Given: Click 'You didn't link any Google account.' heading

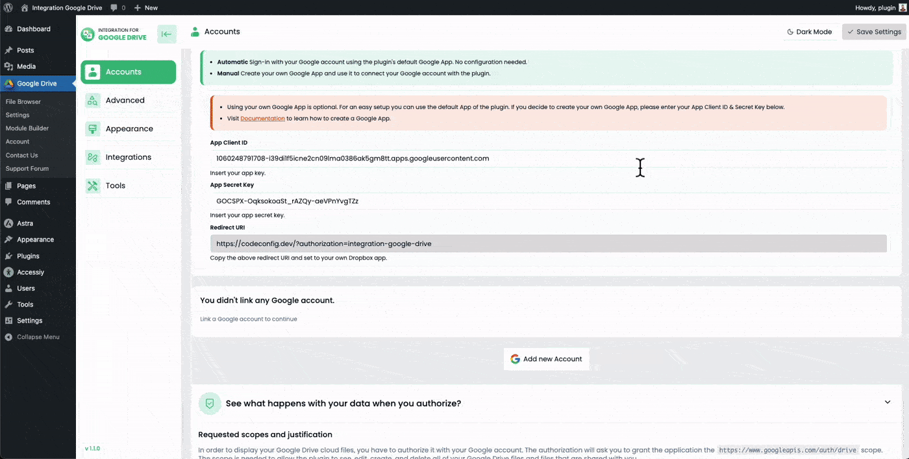Looking at the screenshot, I should point(267,301).
